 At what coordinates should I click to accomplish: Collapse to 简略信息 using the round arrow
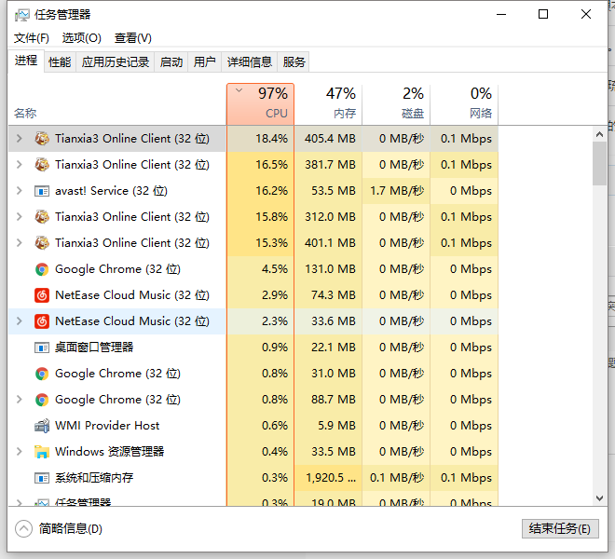[x=23, y=529]
